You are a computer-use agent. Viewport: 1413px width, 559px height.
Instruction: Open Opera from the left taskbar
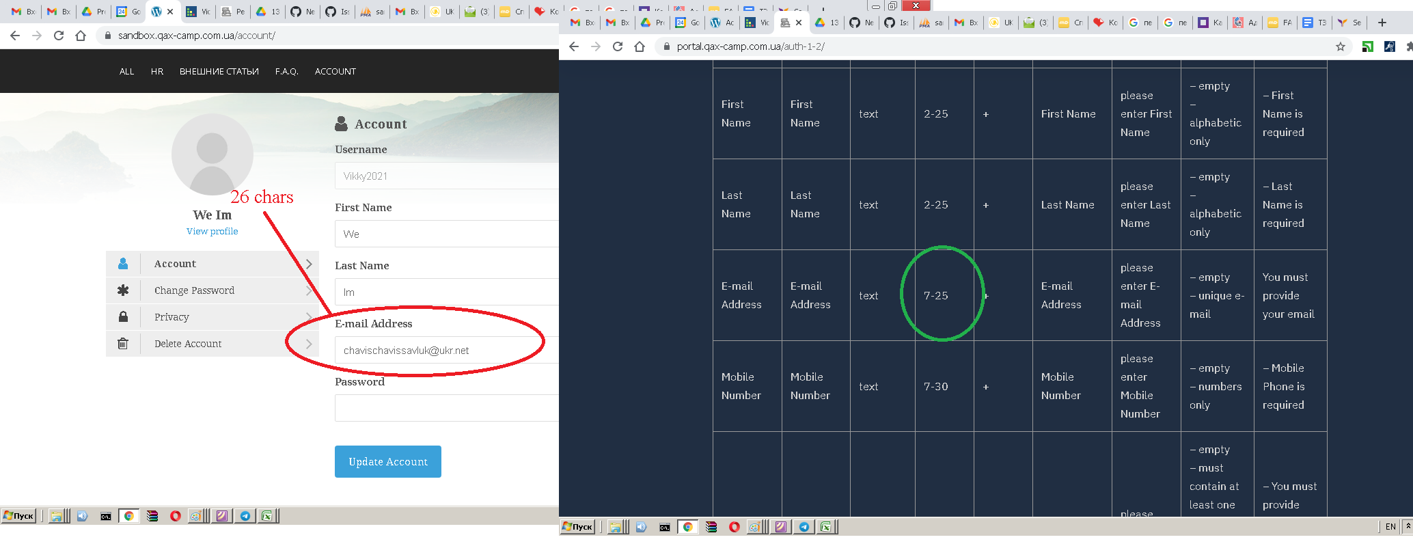[176, 516]
